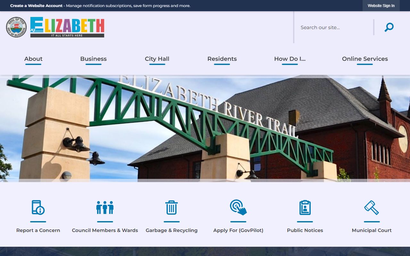Select the Garbage & Recycling trash can icon
Screen dimensions: 410x256
click(x=171, y=207)
